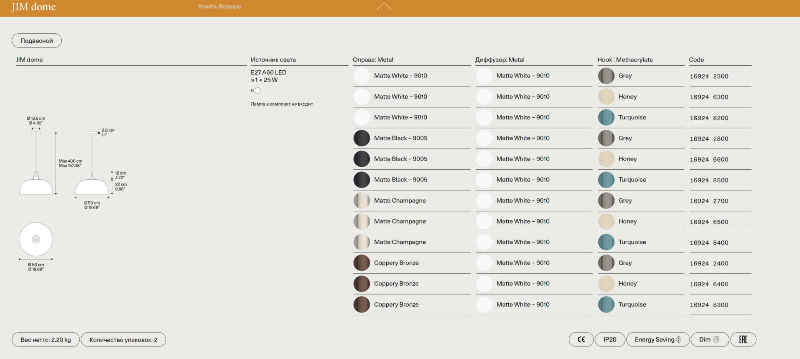Screen dimensions: 800x359
Task: Pick the Honey hook swatch for code 16924 6300
Action: click(x=606, y=97)
